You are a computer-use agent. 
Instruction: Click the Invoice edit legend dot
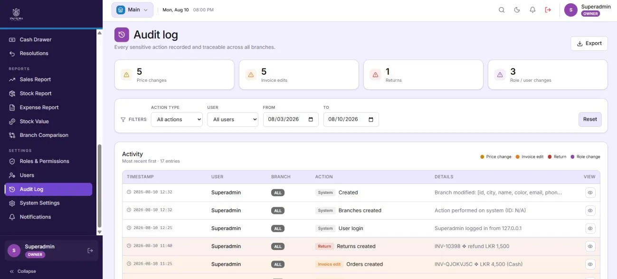point(518,156)
